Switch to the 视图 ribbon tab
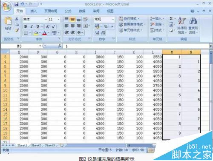This screenshot has width=213, height=161. tap(110, 11)
